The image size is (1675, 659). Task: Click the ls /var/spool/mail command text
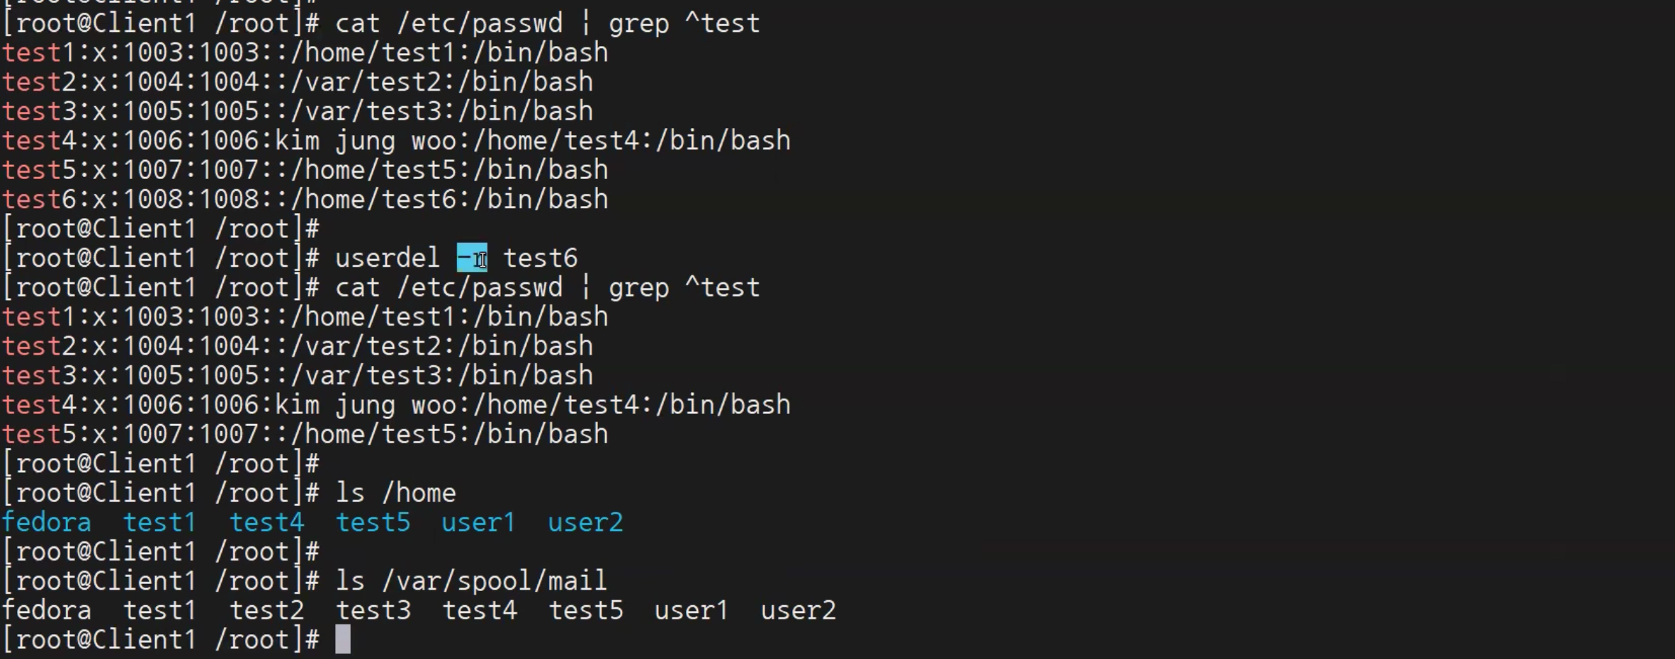point(471,581)
